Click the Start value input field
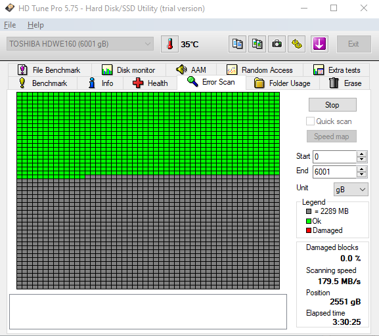The width and height of the screenshot is (379, 336). (334, 157)
